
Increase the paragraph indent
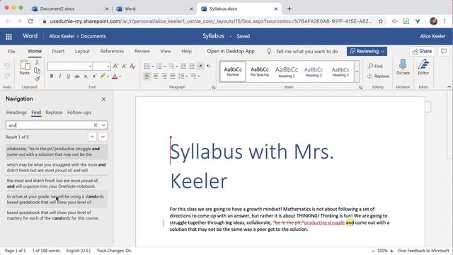(x=192, y=66)
